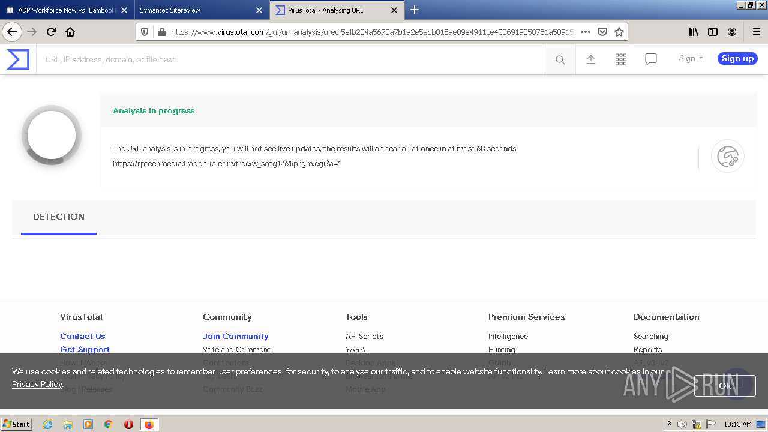Viewport: 768px width, 432px height.
Task: Open the comments chat icon
Action: pyautogui.click(x=651, y=59)
